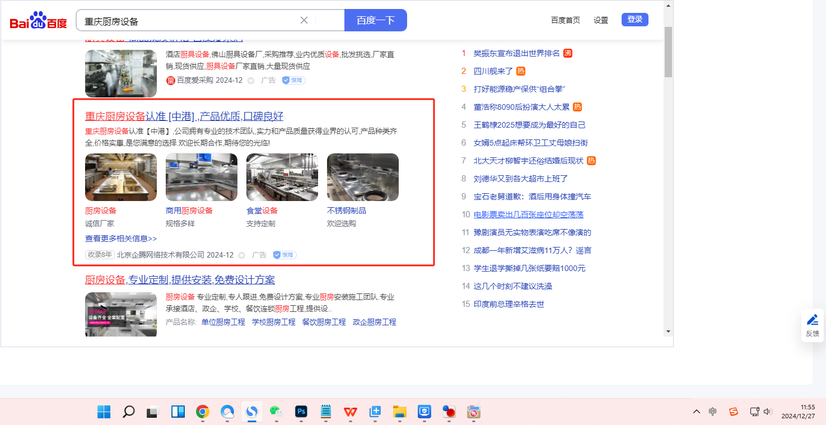Click the 商用厨房设备 link
The height and width of the screenshot is (425, 826).
click(x=189, y=211)
